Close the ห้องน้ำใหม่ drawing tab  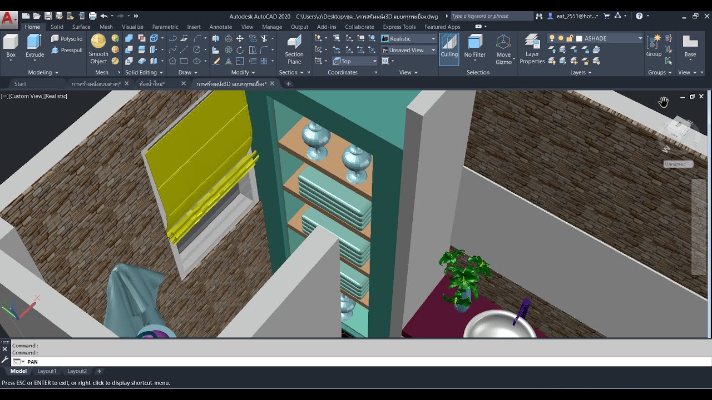click(184, 84)
